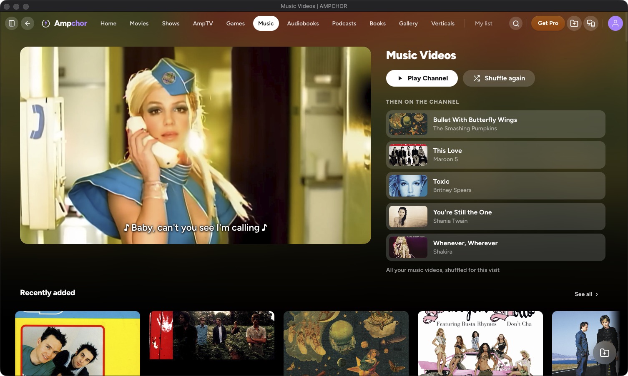Click the featured music video player
Image resolution: width=628 pixels, height=376 pixels.
196,145
